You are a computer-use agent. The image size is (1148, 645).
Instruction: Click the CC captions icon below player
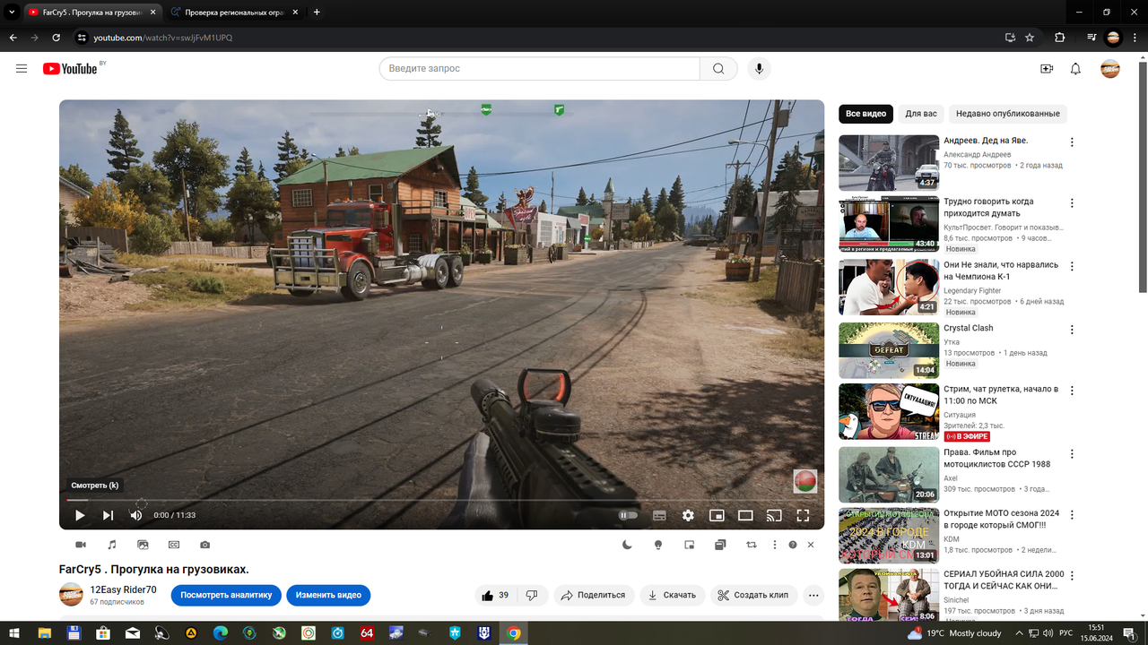coord(174,545)
